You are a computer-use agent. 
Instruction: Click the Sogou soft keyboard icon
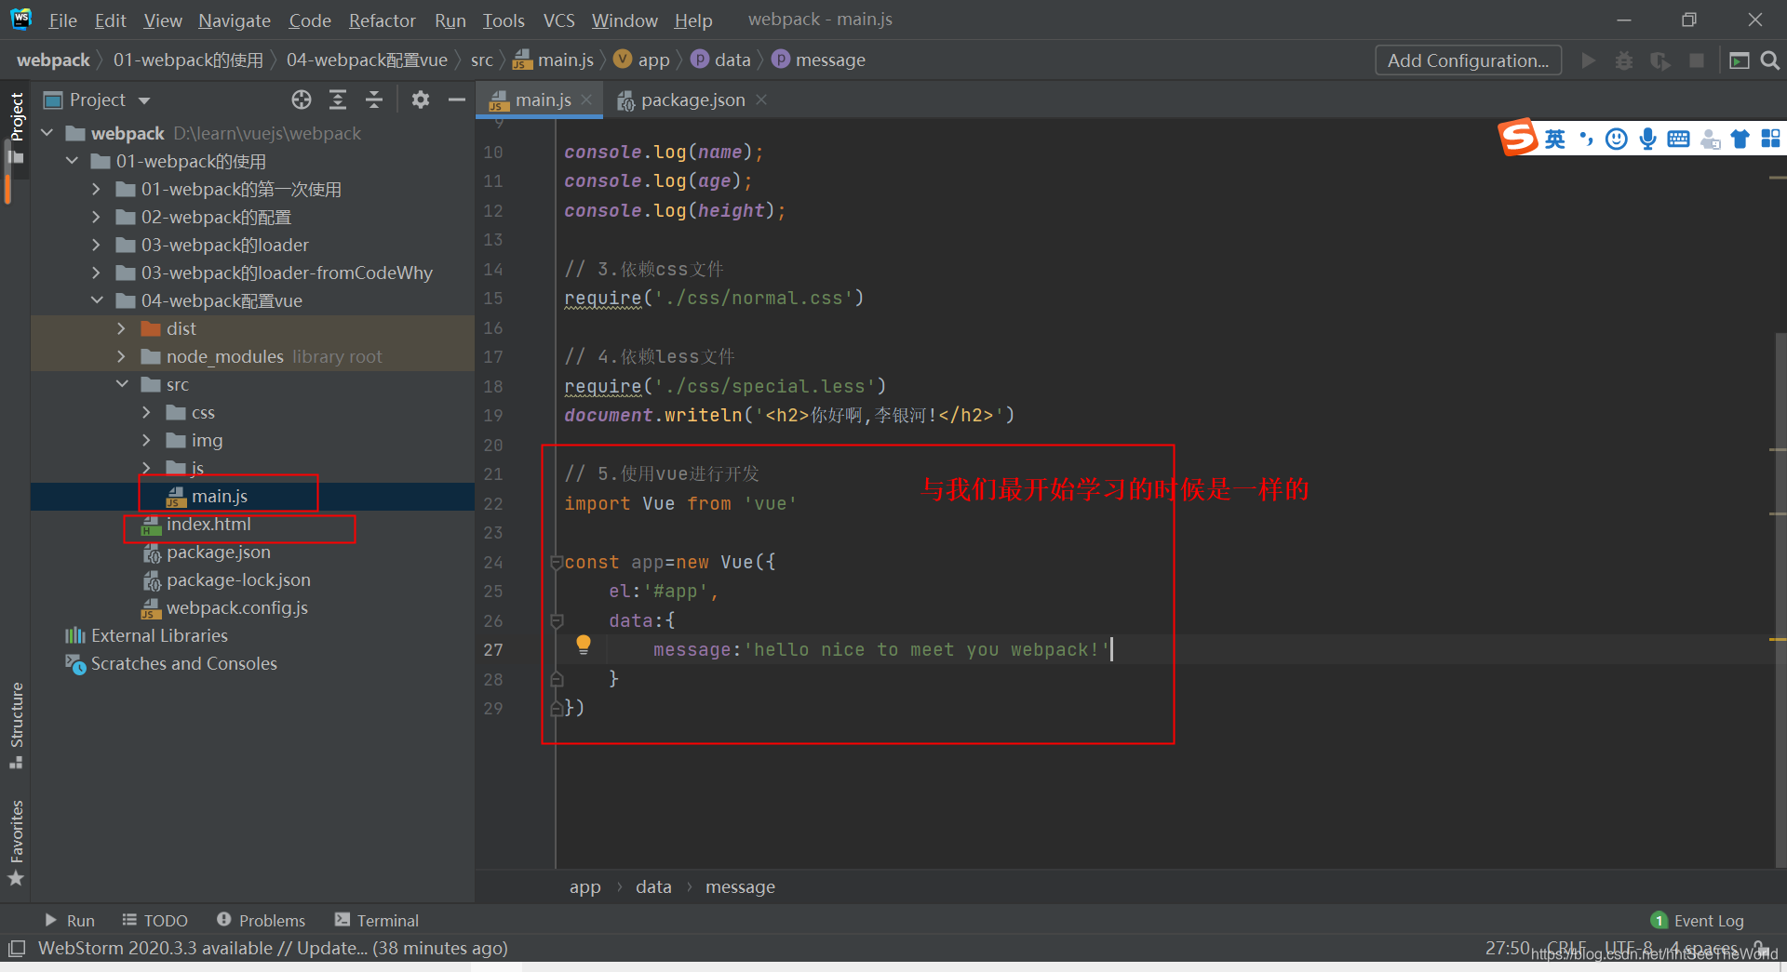(x=1679, y=139)
